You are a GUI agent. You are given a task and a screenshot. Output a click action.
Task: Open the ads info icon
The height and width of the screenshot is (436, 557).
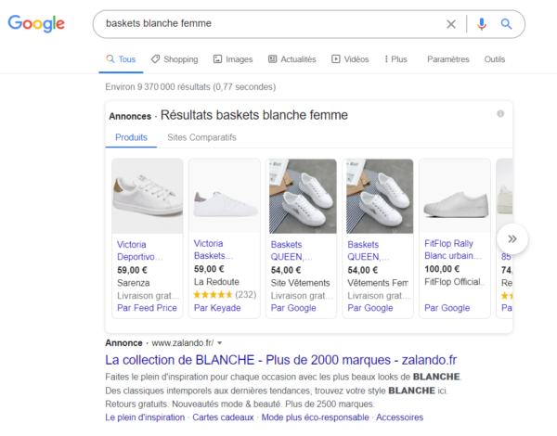(500, 113)
